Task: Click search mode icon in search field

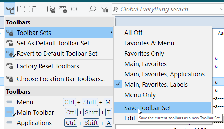Action: click(x=116, y=9)
